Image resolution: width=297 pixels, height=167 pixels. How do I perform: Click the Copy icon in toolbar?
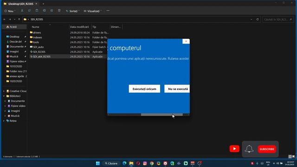tap(29, 11)
